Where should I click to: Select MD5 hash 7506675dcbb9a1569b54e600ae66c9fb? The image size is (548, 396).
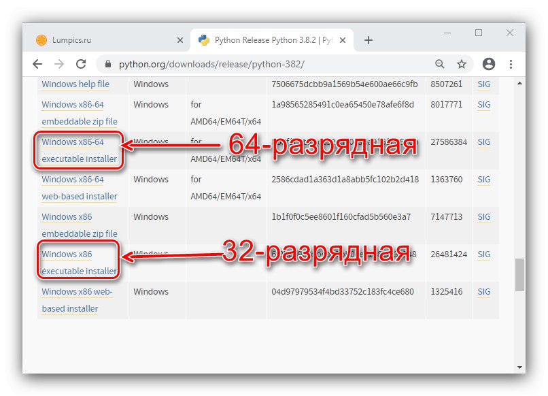coord(345,84)
